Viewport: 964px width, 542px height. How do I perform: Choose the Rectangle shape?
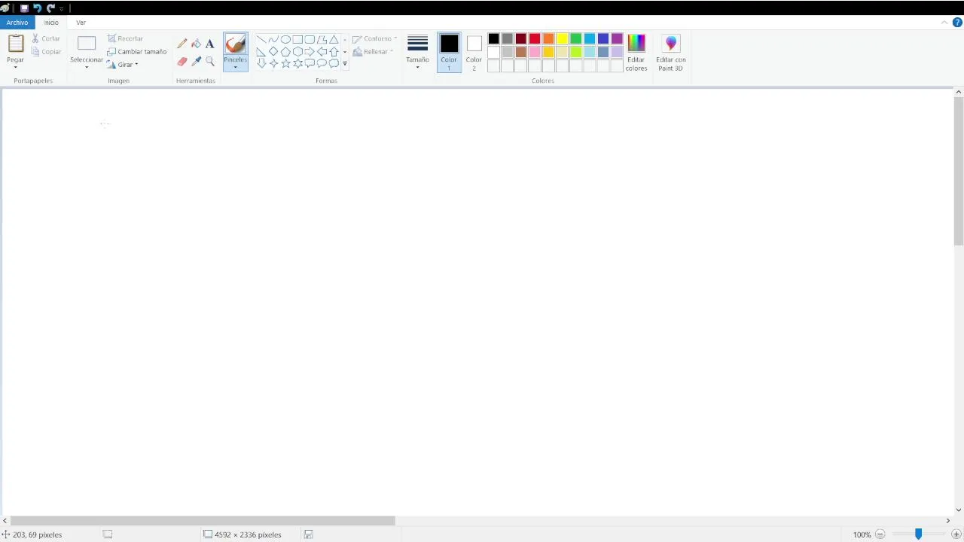pos(297,39)
